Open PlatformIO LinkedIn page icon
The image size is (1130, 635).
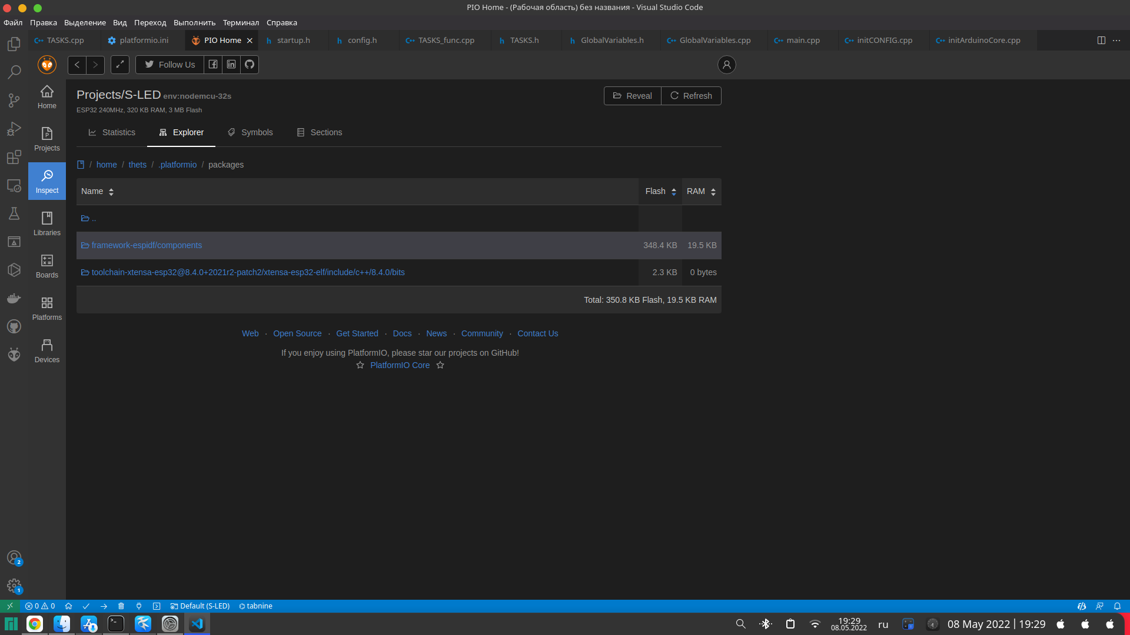pos(231,65)
